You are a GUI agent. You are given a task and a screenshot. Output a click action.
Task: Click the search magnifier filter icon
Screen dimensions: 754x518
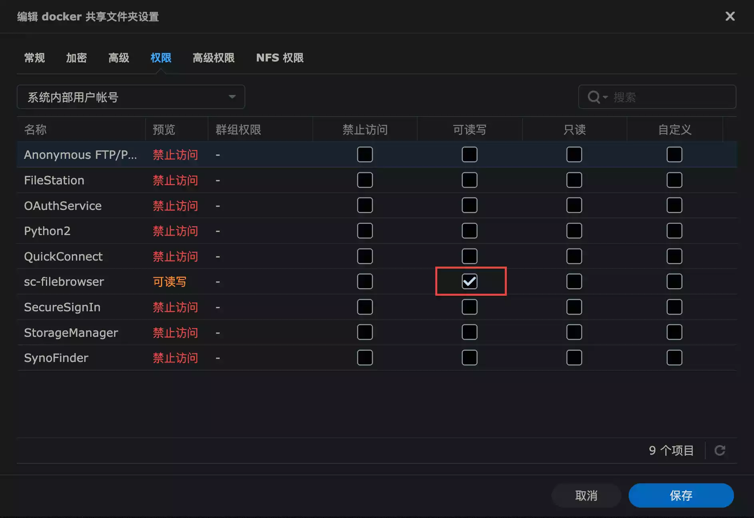coord(593,97)
